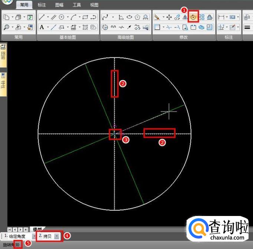Select the Centerline tool

pyautogui.click(x=53, y=27)
